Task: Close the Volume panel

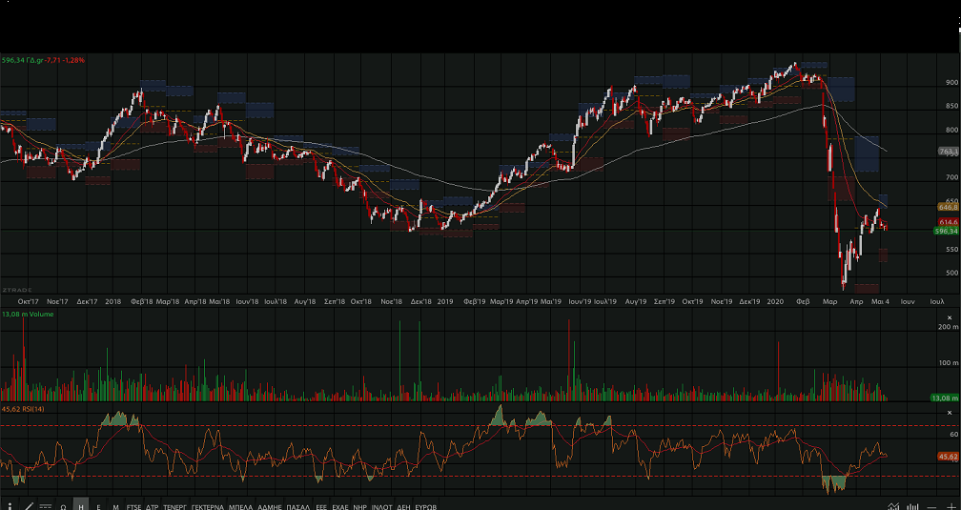Action: point(948,316)
